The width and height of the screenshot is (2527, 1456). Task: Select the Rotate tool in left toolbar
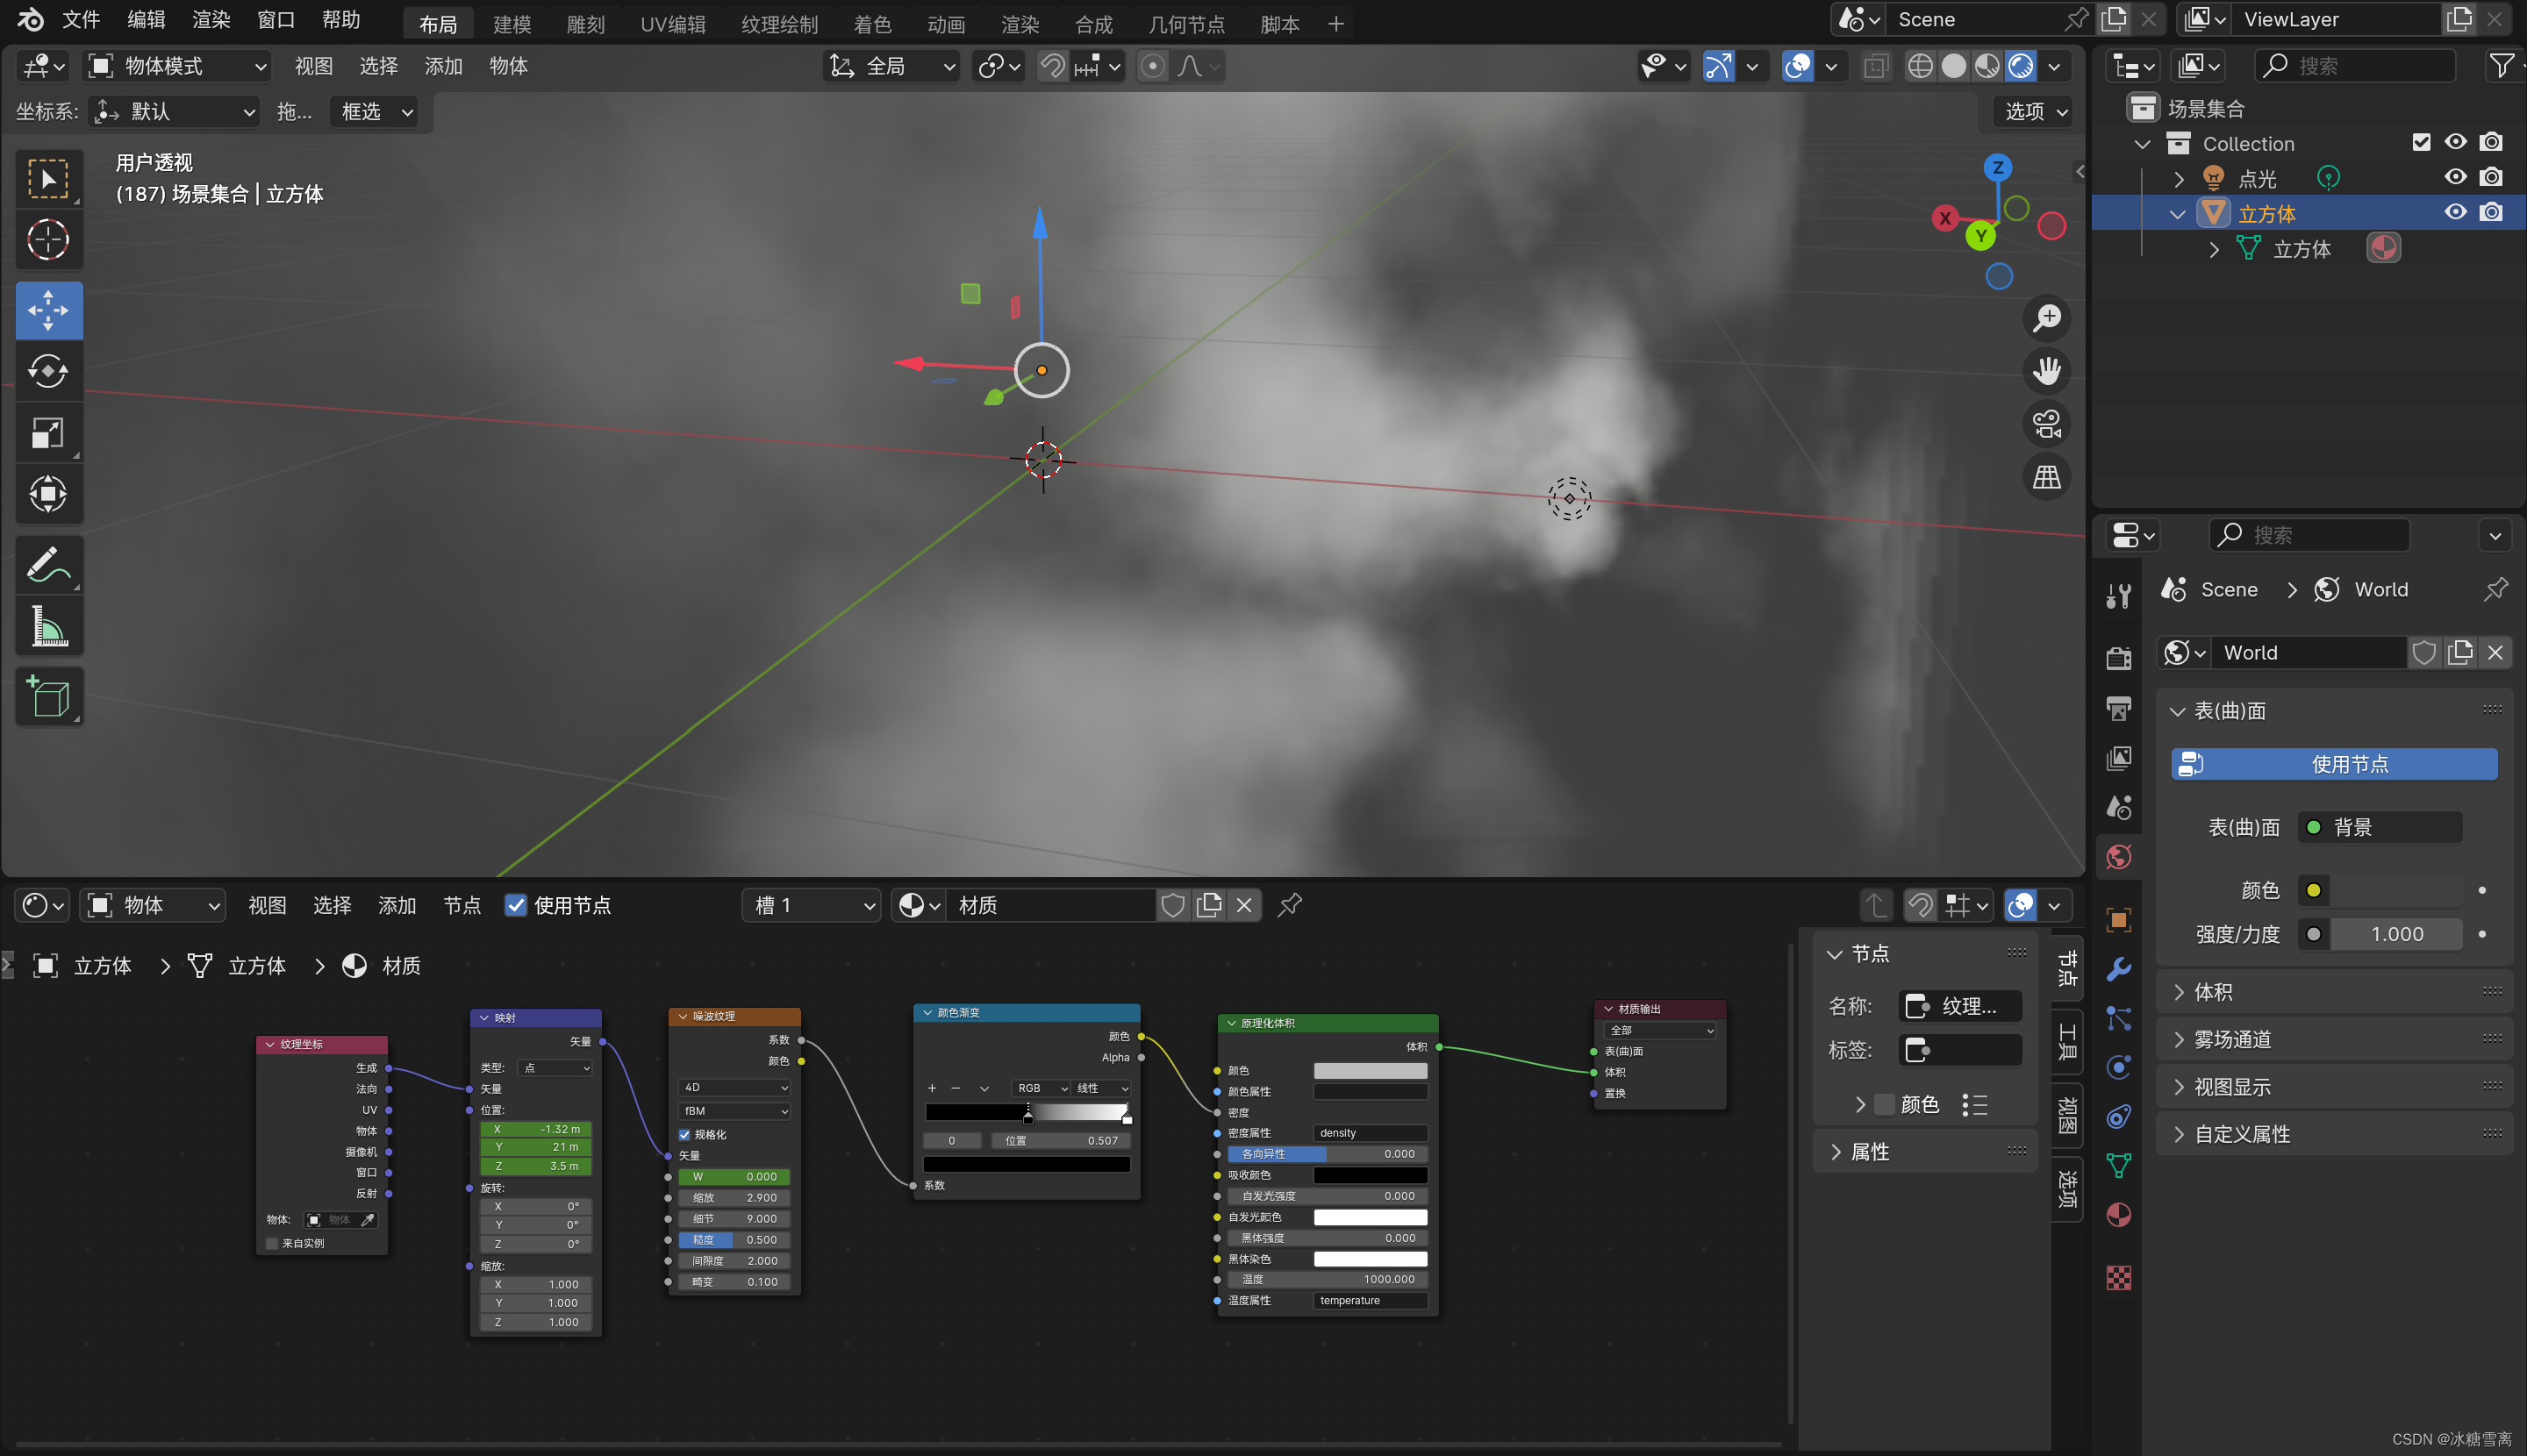click(48, 372)
